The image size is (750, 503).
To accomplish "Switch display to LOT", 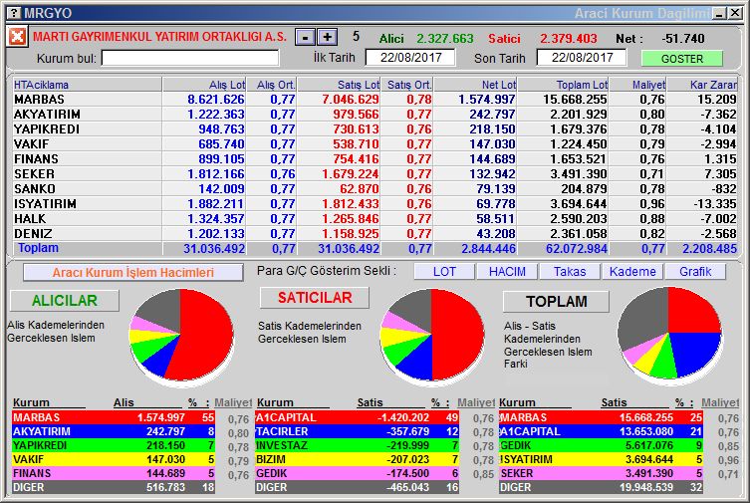I will 444,272.
